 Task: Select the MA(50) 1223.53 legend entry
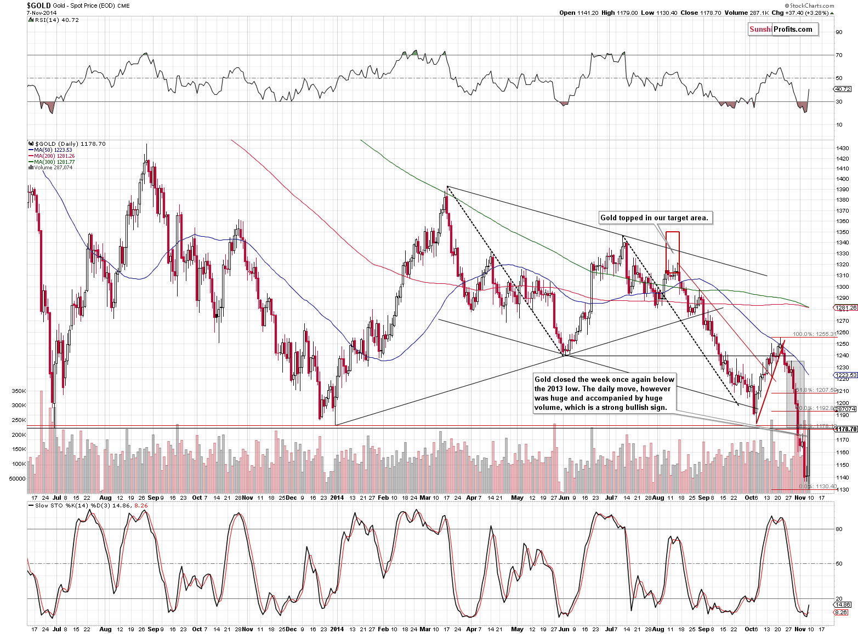[49, 150]
